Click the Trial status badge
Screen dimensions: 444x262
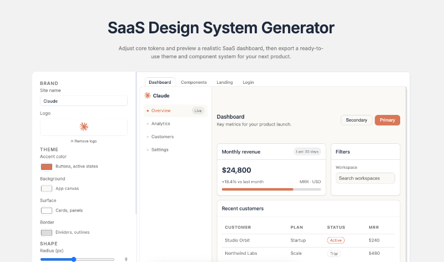[x=334, y=254]
